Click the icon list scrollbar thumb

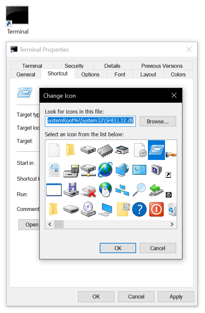coord(59,224)
